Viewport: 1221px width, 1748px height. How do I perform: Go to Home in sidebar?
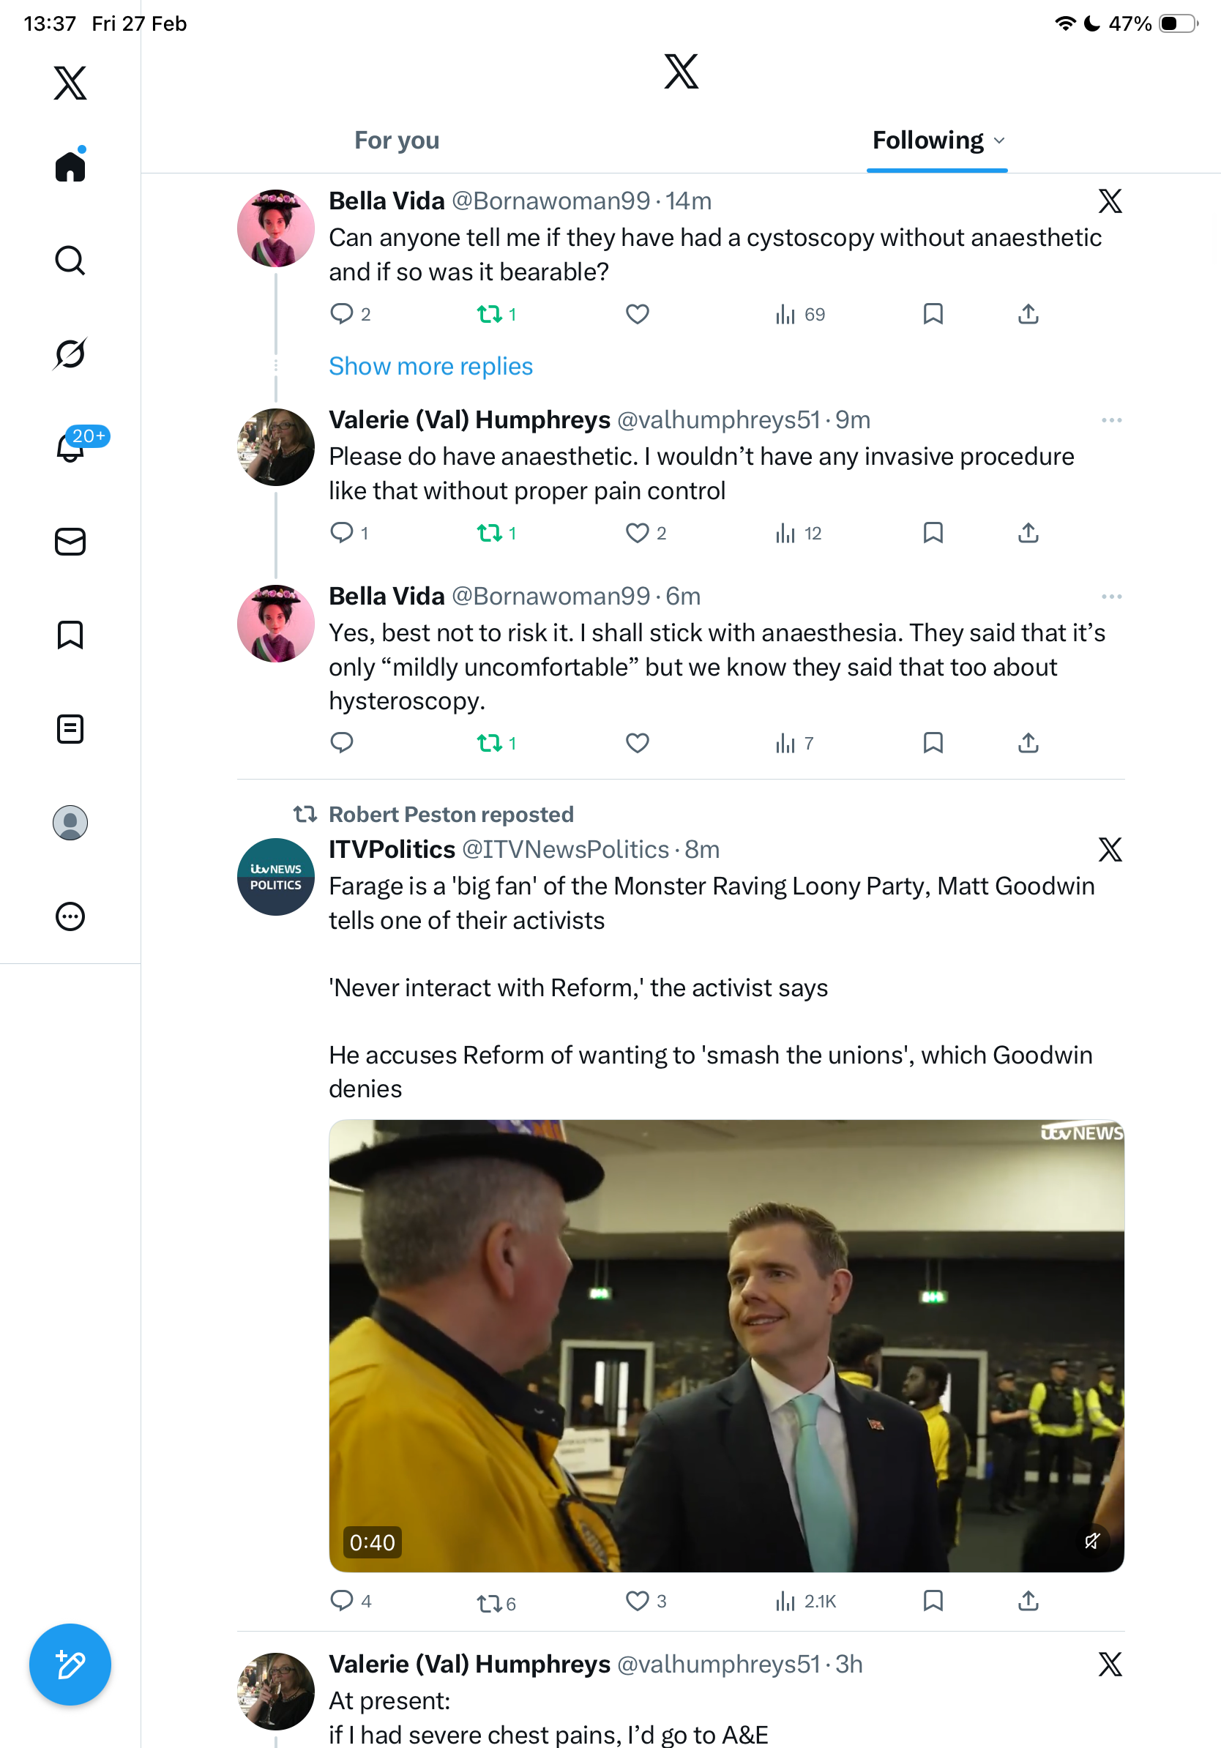(x=70, y=166)
